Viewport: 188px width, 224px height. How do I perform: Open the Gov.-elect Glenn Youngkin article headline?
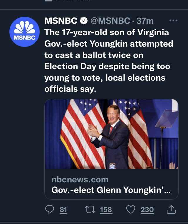(111, 190)
